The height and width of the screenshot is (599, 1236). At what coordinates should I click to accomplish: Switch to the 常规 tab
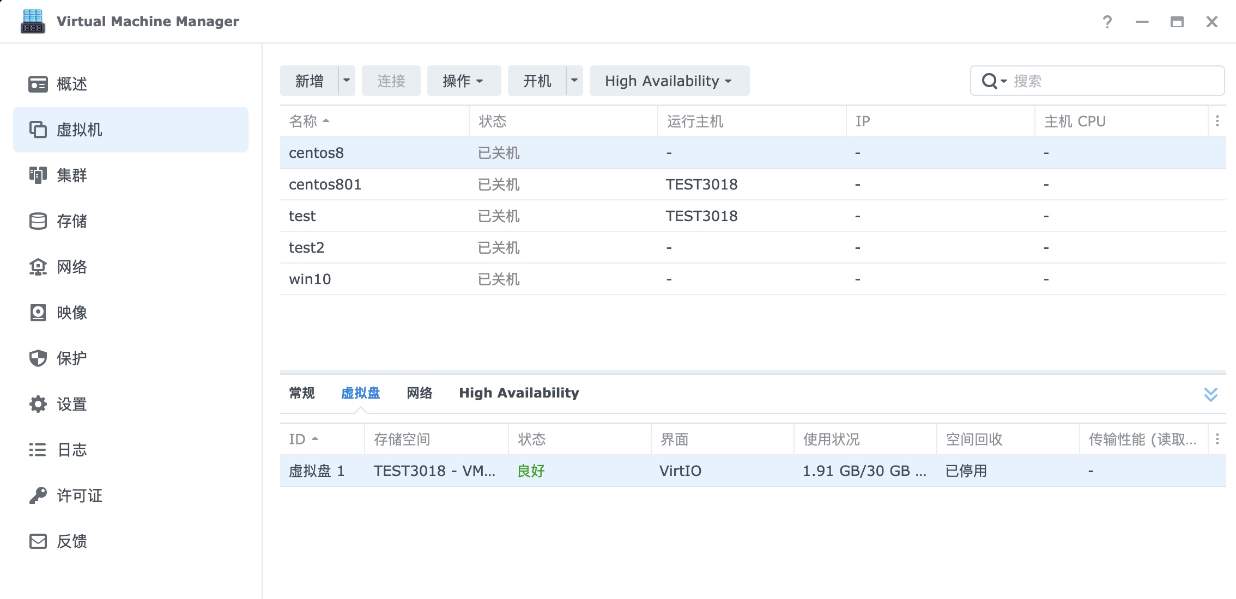[302, 393]
